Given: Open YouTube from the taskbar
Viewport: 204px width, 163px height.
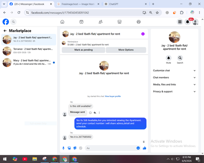Looking at the screenshot, I should (x=25, y=159).
